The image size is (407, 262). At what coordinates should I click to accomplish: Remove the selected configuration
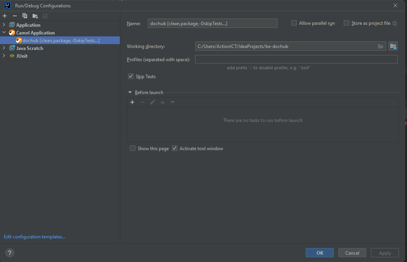click(15, 16)
